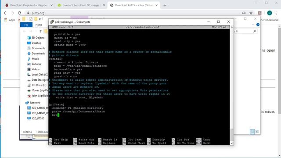Image resolution: width=281 pixels, height=158 pixels.
Task: Open Explorer help question mark
Action: [258, 25]
